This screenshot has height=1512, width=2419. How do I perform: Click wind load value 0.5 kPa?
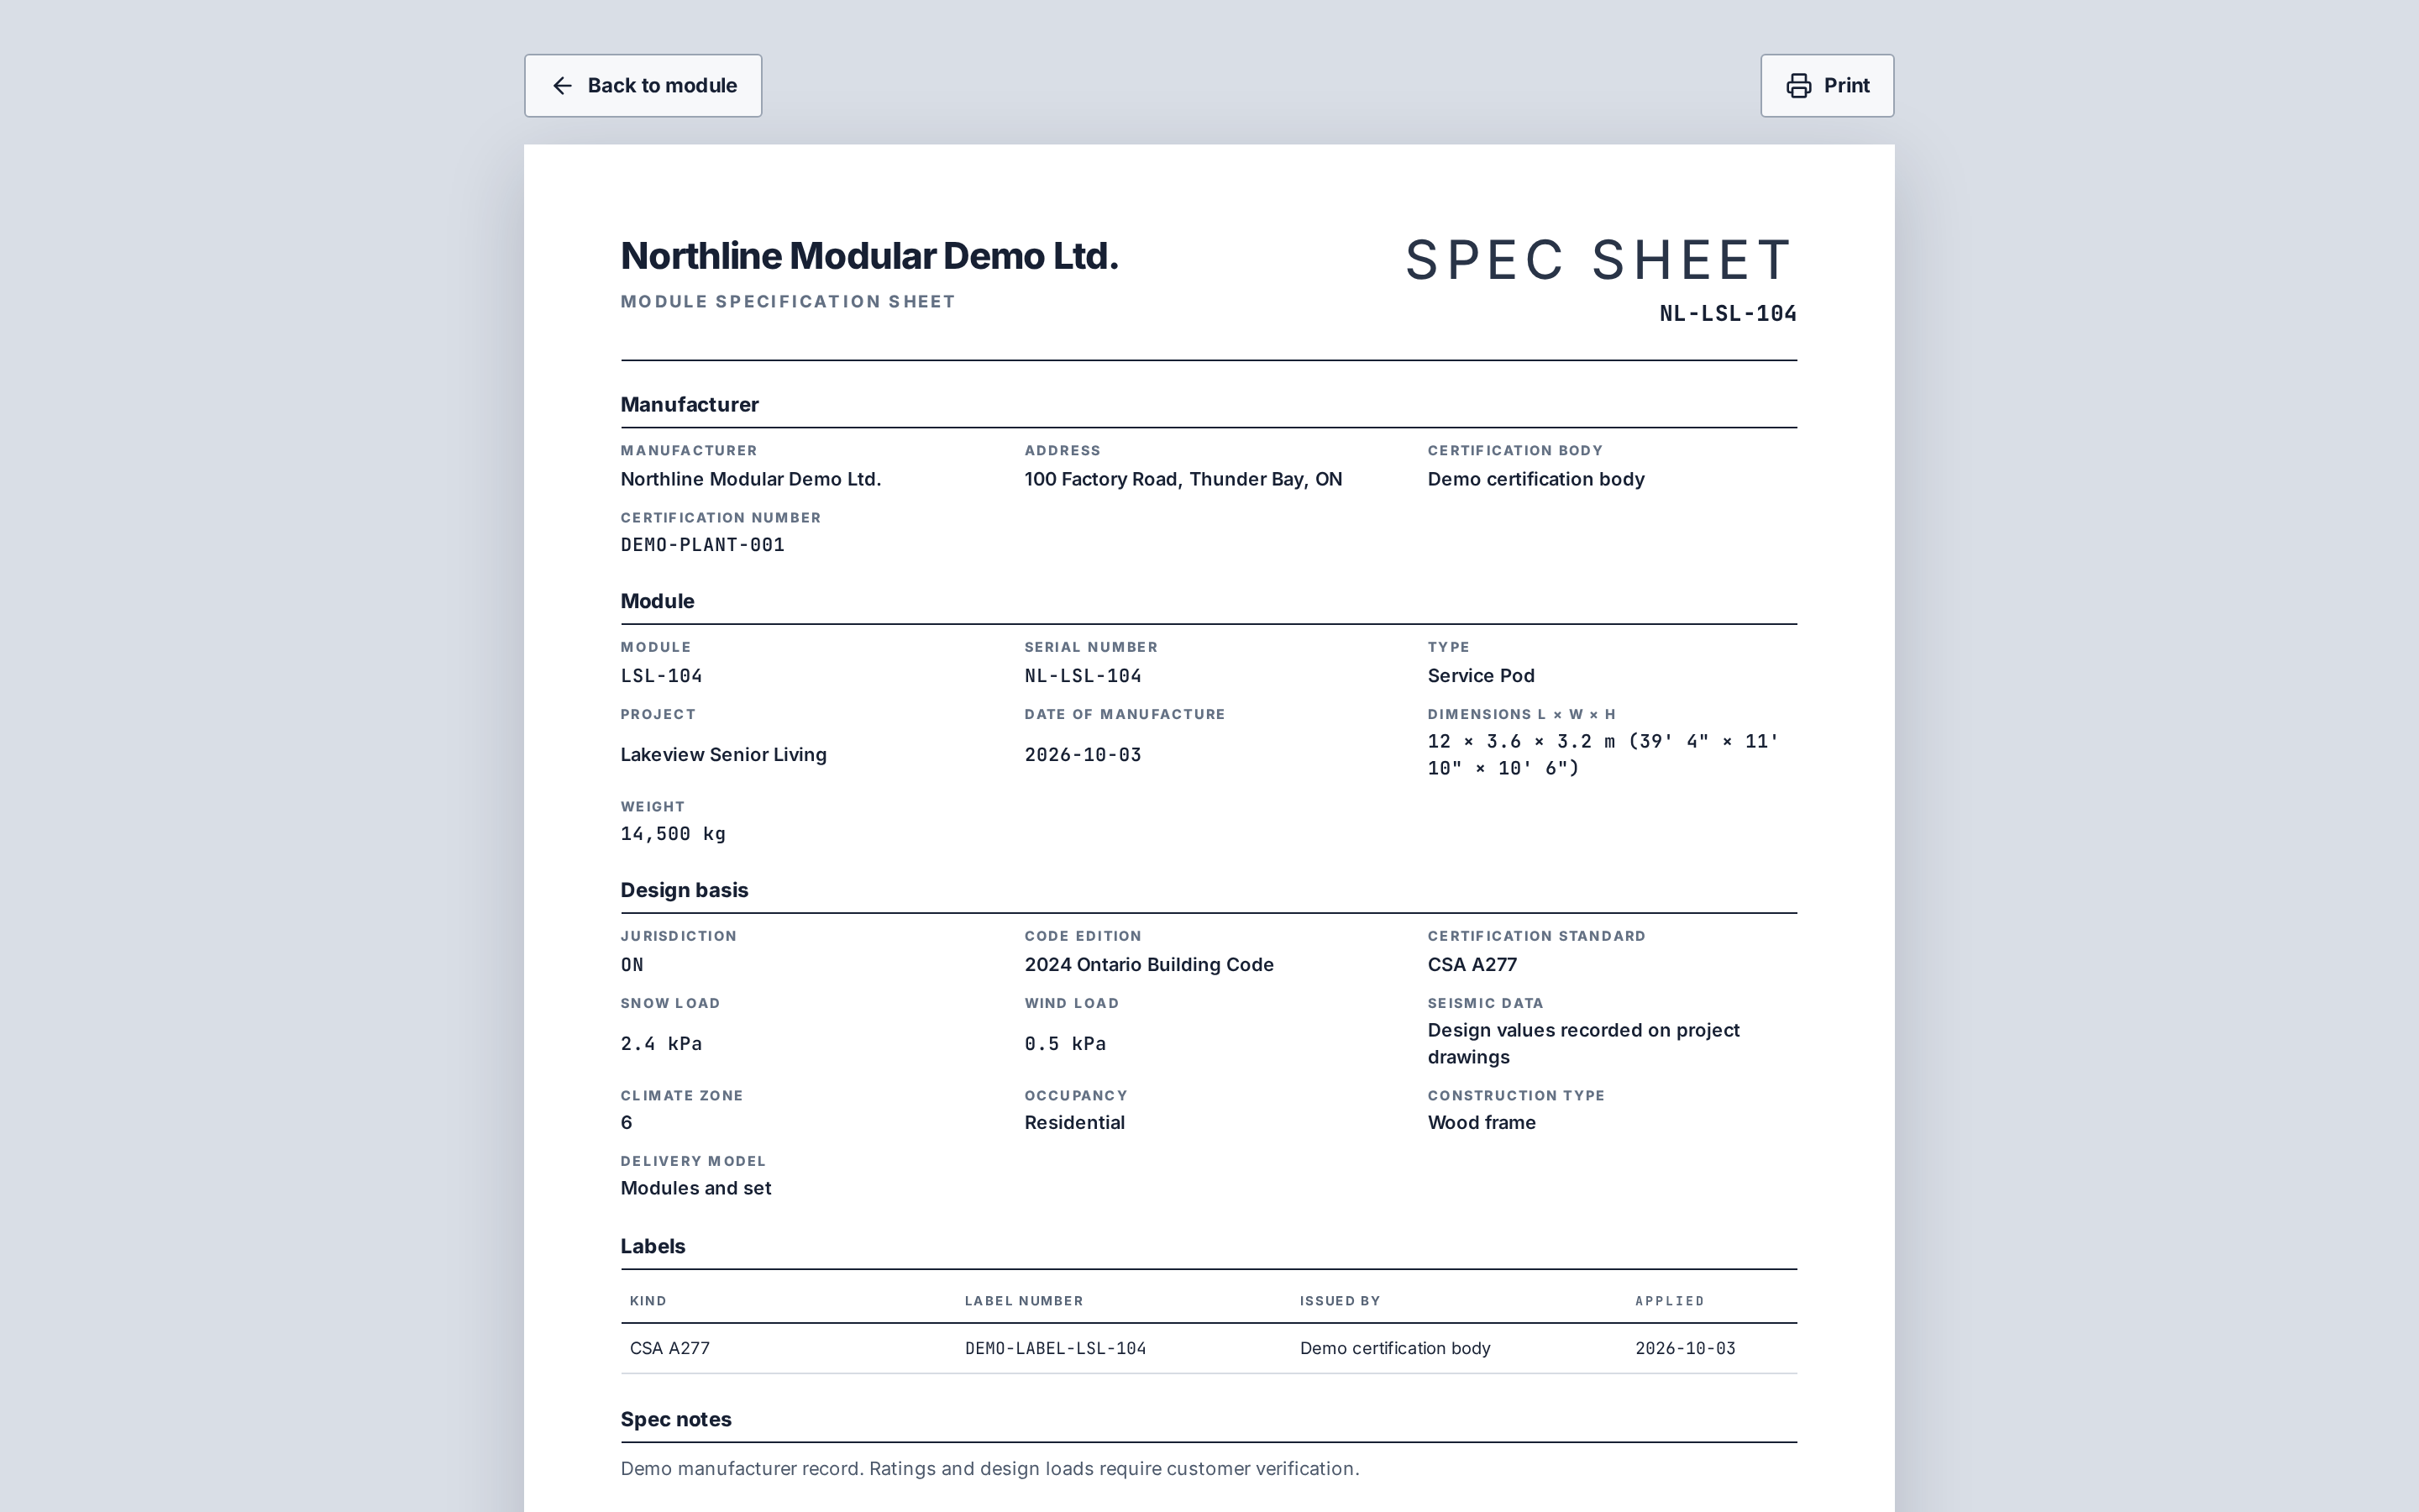pos(1064,1044)
